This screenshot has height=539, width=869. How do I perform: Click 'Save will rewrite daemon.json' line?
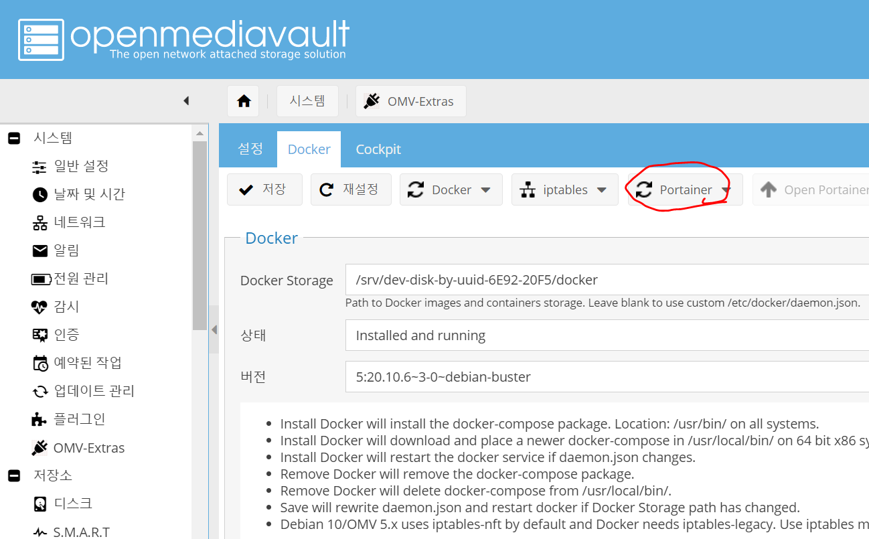click(x=540, y=508)
